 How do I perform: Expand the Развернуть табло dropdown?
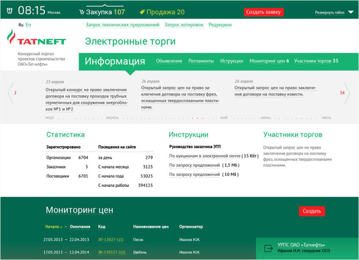(x=350, y=13)
